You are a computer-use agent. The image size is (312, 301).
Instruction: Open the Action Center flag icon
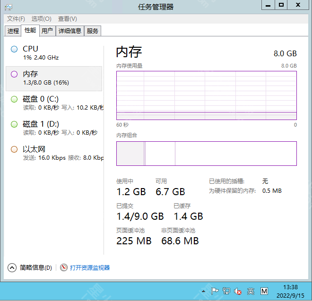pos(215,291)
